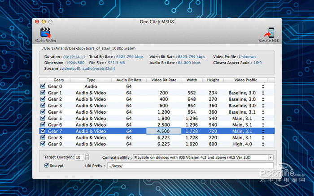Disable the Encrypt checkbox

click(x=47, y=165)
